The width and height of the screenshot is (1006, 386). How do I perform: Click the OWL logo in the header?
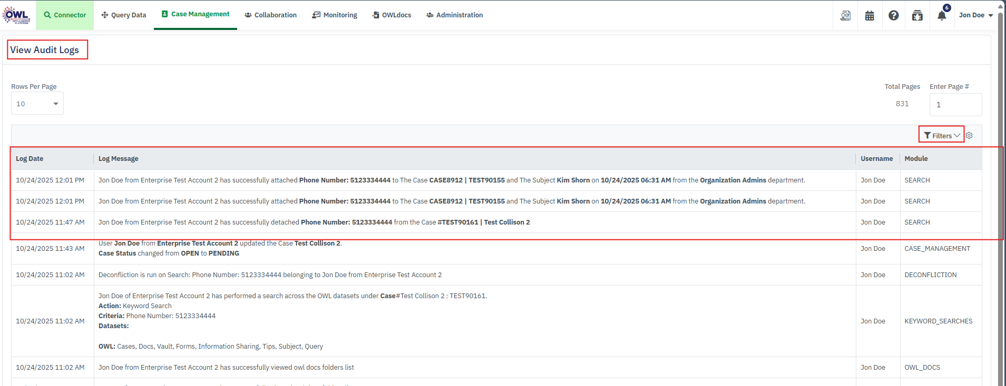click(16, 15)
